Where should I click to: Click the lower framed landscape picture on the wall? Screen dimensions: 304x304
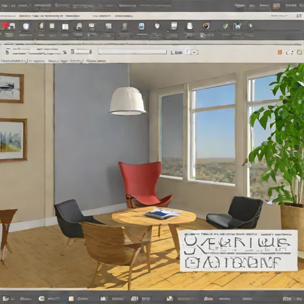[13, 140]
